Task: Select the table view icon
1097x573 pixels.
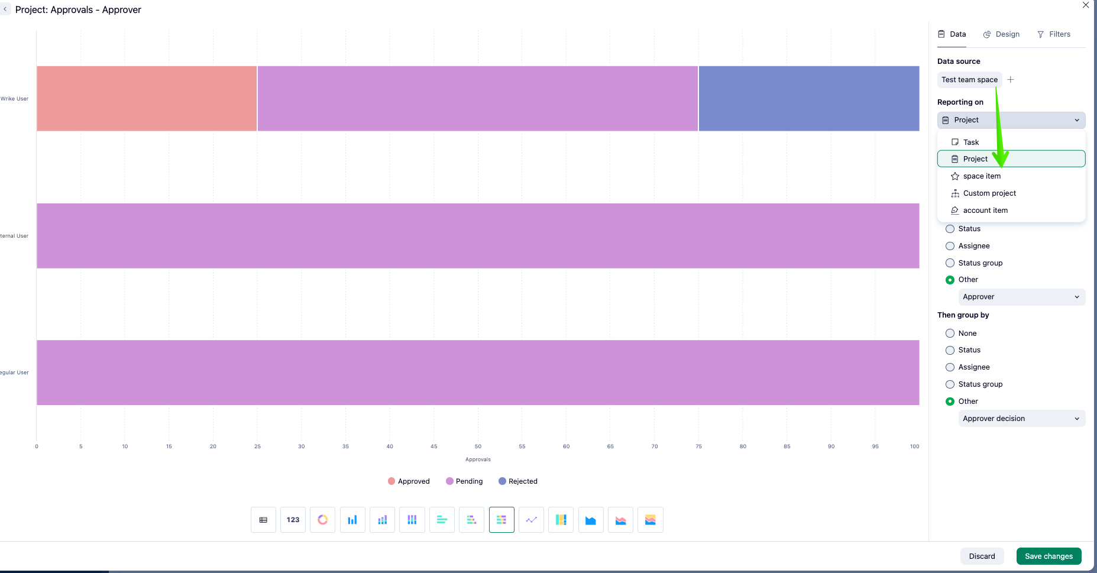Action: pos(263,519)
